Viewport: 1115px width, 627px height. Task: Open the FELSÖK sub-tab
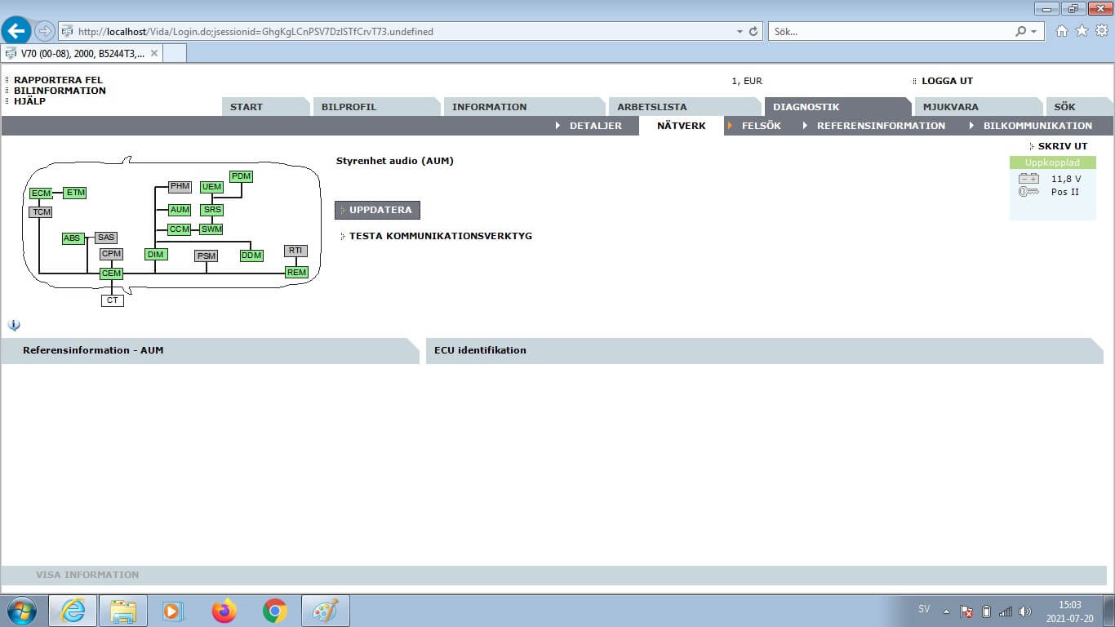pos(761,126)
